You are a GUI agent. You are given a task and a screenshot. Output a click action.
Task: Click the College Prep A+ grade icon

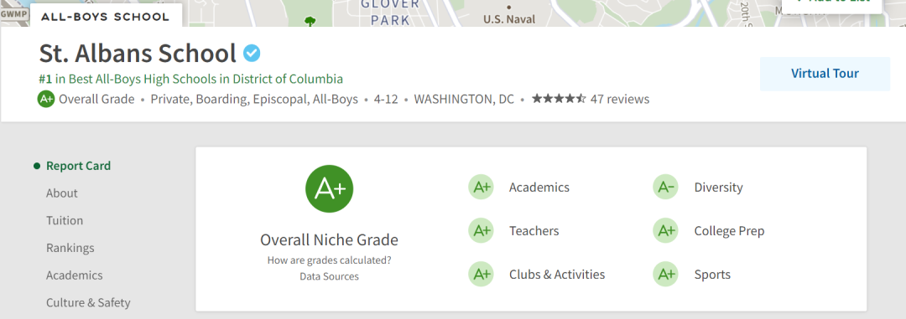[665, 231]
